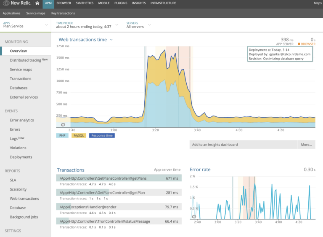
Task: Click the More... button
Action: tap(306, 145)
